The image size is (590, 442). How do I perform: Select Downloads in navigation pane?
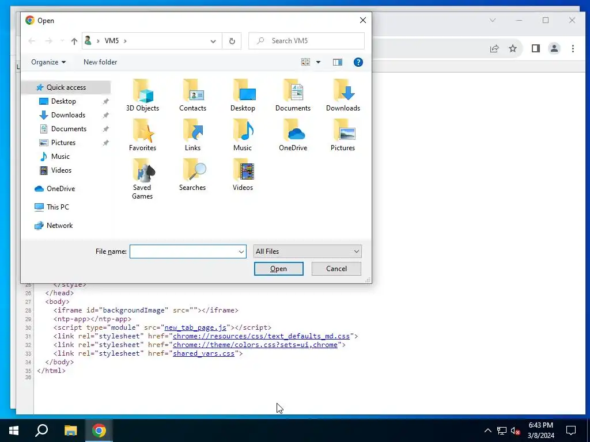tap(68, 115)
